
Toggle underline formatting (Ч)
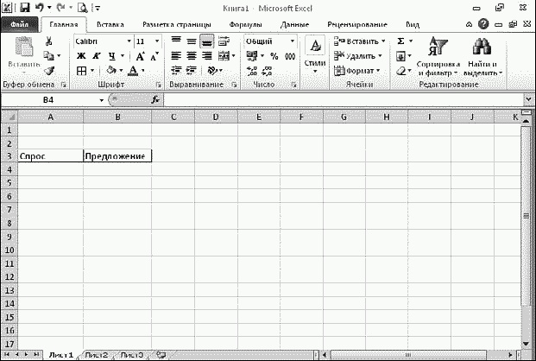coord(110,56)
